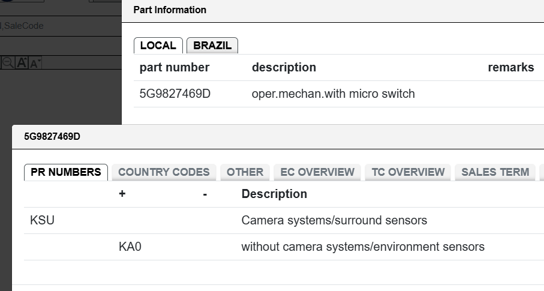Open the SALES TERM tab

(495, 172)
